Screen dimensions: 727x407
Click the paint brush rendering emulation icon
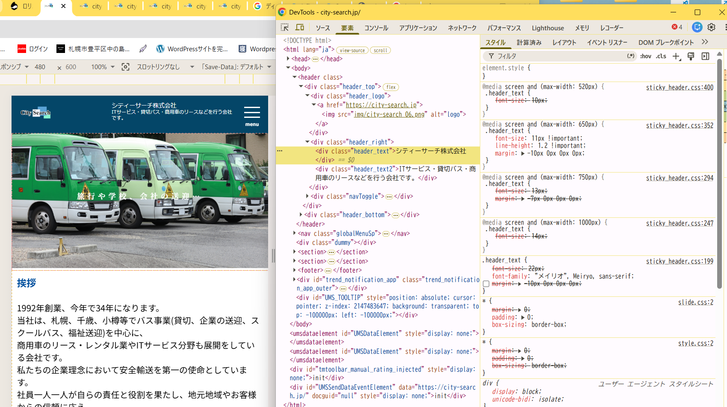691,56
